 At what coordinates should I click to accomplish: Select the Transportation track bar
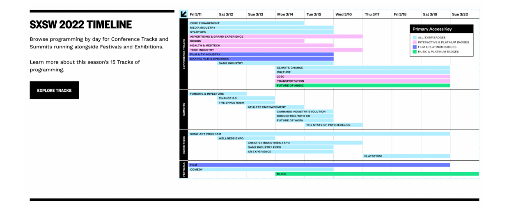363,81
